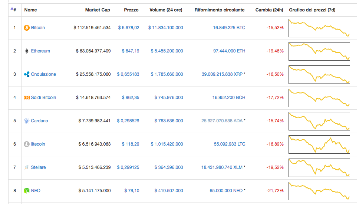Screen dimensions: 359x204
Task: Open Stellare name link
Action: [38, 167]
